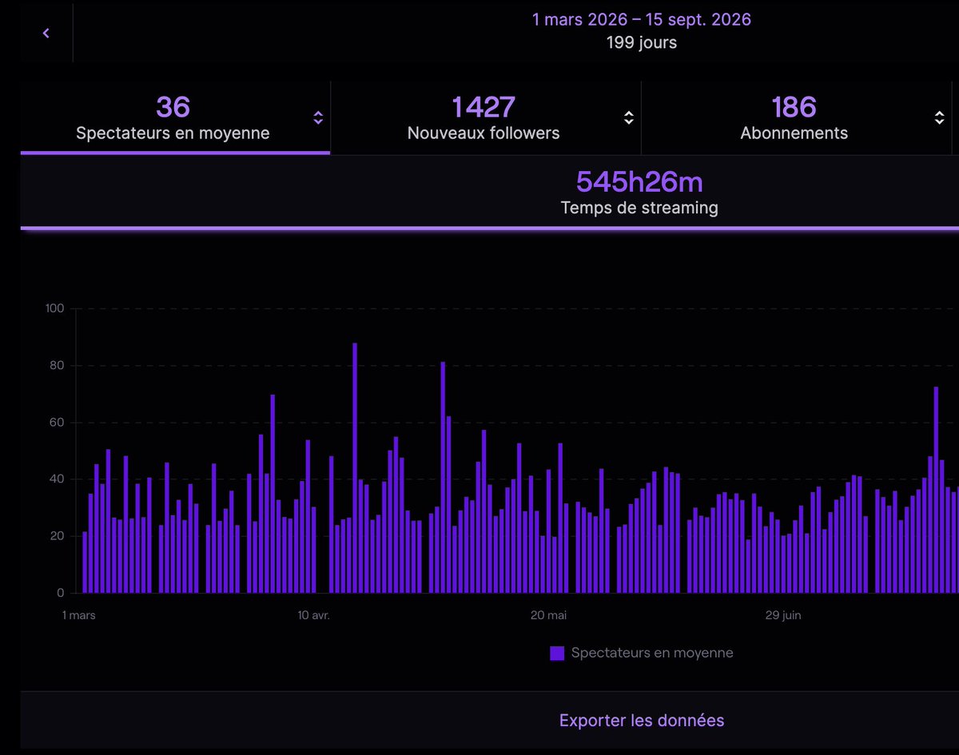The height and width of the screenshot is (755, 959).
Task: Open the Nouveaux followers metric dropdown arrows
Action: [x=629, y=118]
